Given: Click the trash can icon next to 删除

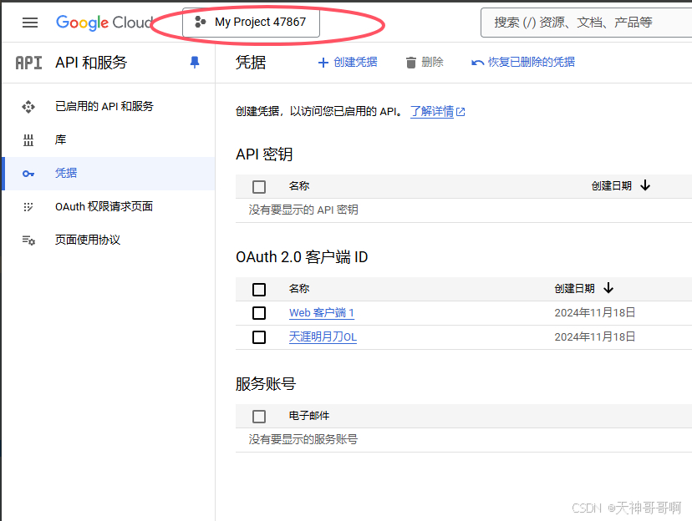Looking at the screenshot, I should [411, 63].
